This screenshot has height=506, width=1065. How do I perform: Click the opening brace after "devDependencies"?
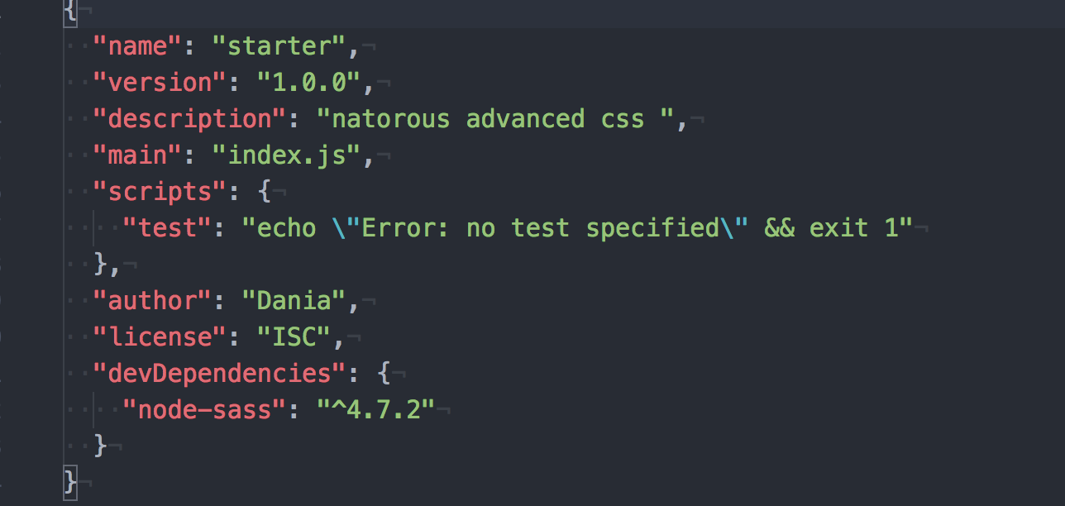pos(383,374)
